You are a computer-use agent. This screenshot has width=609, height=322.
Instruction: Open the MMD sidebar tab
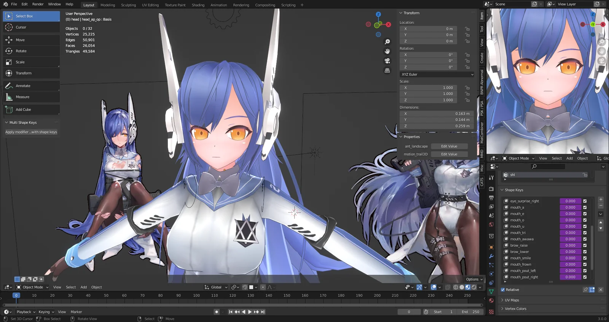click(x=482, y=154)
